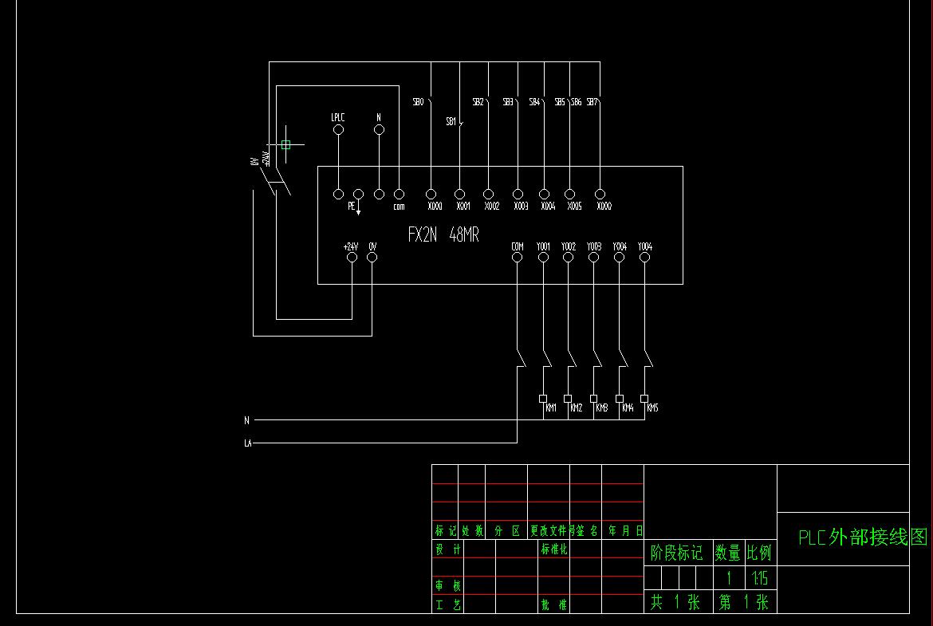
Task: Select the KM1 contactor label
Action: pyautogui.click(x=551, y=407)
